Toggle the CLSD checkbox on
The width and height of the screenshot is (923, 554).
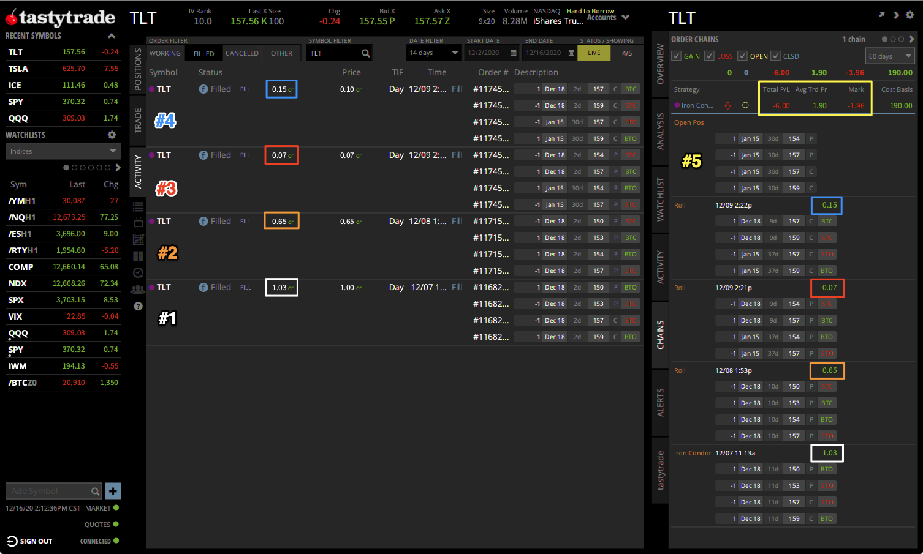pos(776,55)
